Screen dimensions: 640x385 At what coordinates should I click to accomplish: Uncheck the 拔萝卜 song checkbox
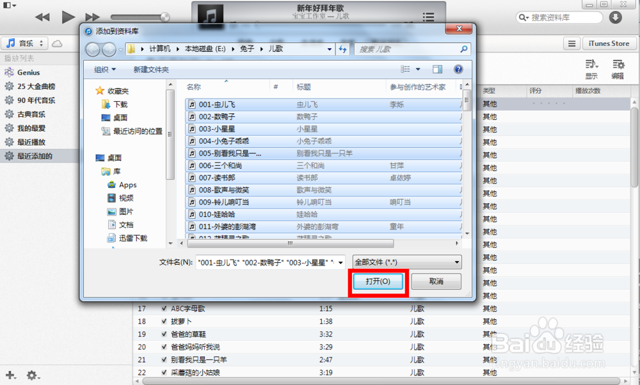(x=164, y=321)
